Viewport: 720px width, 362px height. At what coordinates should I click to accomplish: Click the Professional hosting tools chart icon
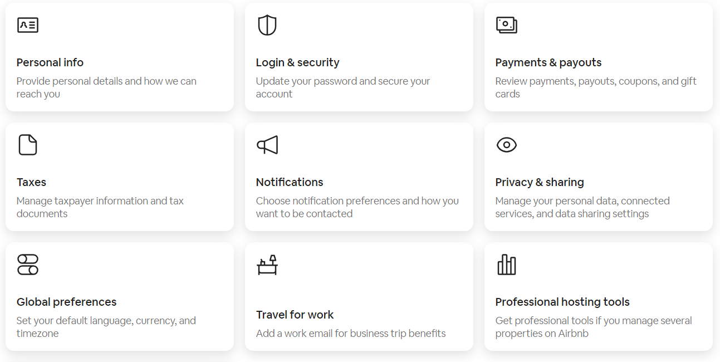(x=506, y=265)
